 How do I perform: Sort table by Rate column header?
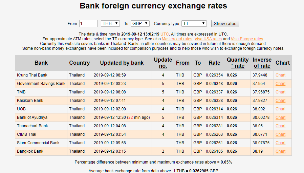point(214,63)
